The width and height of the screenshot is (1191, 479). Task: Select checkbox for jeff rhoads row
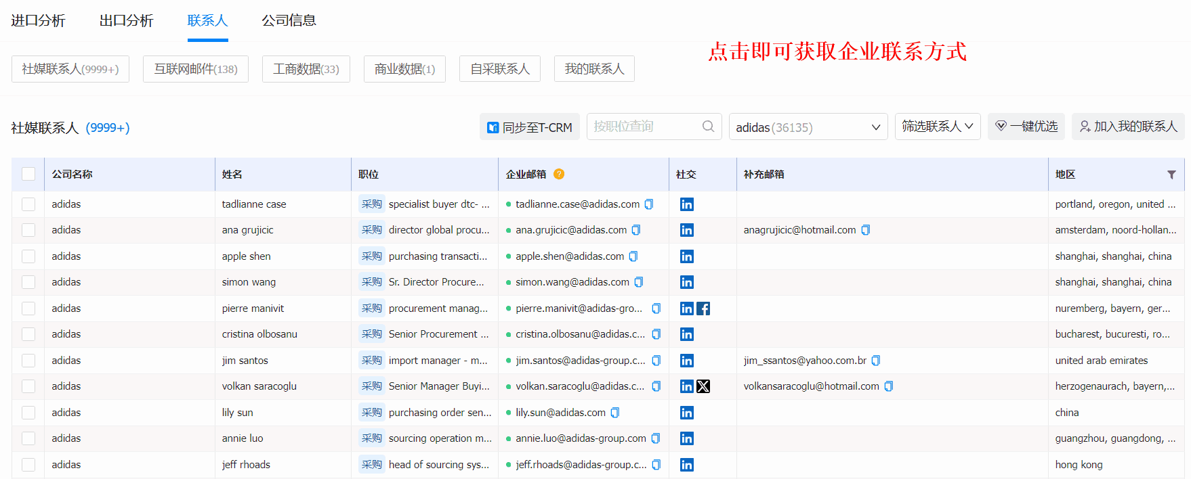[x=28, y=465]
